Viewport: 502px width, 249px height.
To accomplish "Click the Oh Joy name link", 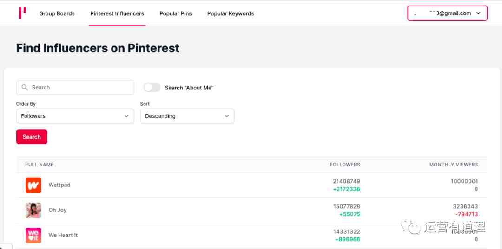I will point(58,210).
